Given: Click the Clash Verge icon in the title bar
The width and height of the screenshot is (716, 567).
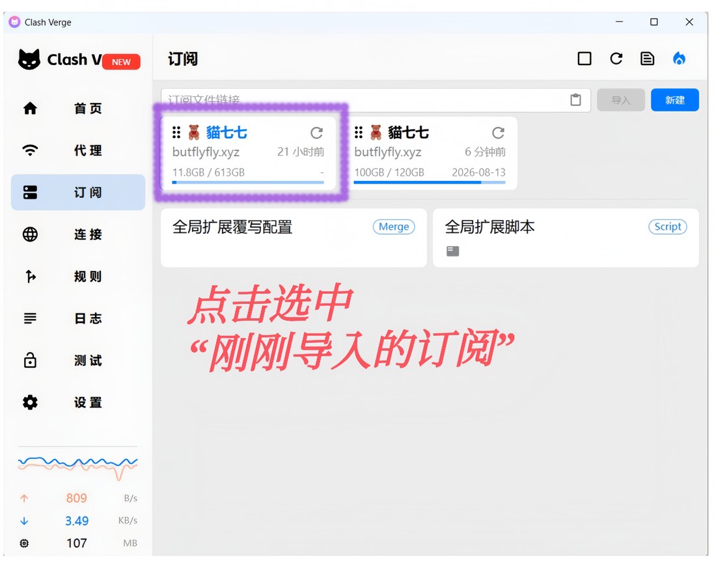Looking at the screenshot, I should coord(14,22).
